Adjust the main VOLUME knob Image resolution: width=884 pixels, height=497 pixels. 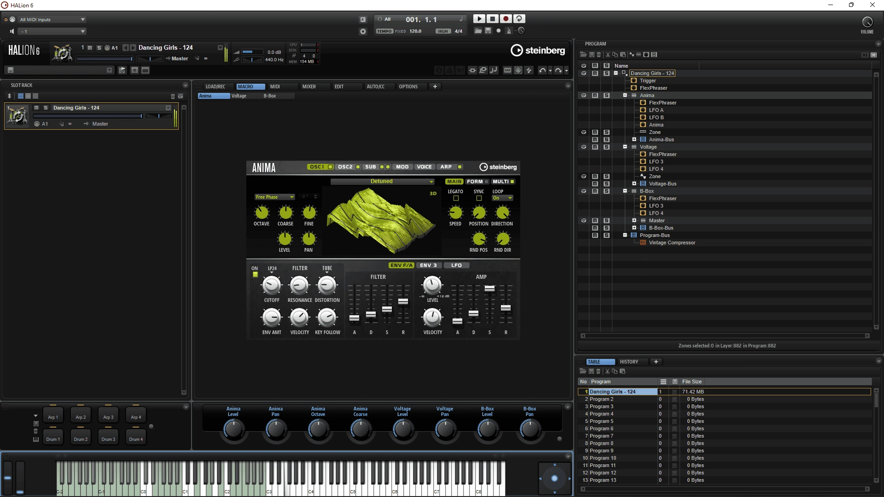(867, 22)
